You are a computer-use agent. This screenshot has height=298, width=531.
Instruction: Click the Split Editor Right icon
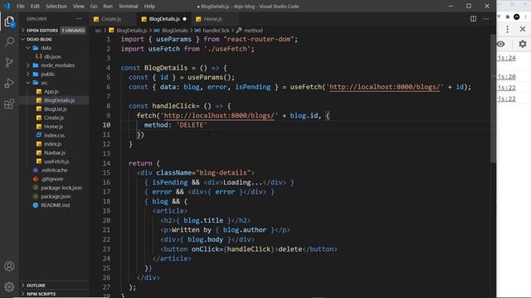(x=474, y=19)
